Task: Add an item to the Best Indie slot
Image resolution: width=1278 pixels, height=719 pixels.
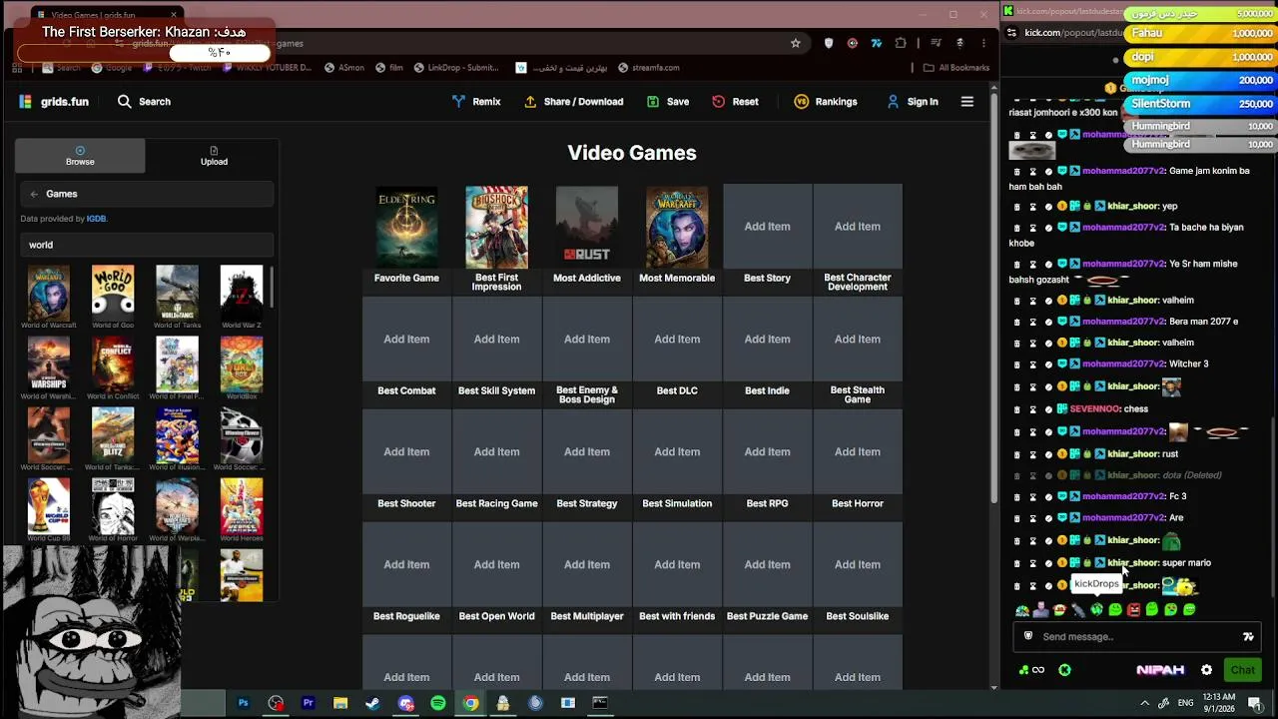Action: pyautogui.click(x=767, y=340)
